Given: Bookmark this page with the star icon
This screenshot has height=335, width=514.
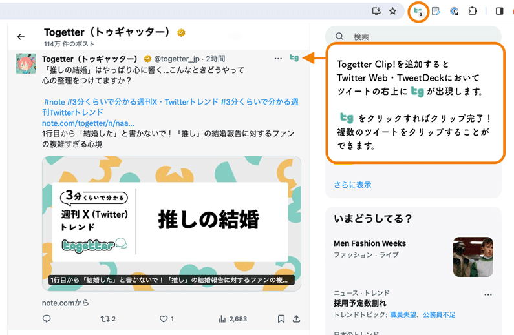Looking at the screenshot, I should 392,11.
